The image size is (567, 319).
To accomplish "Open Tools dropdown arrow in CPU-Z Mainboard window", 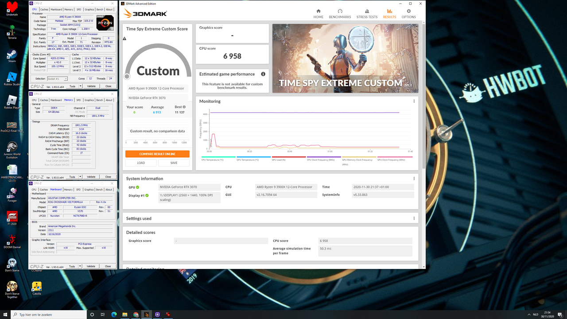I will tap(80, 266).
